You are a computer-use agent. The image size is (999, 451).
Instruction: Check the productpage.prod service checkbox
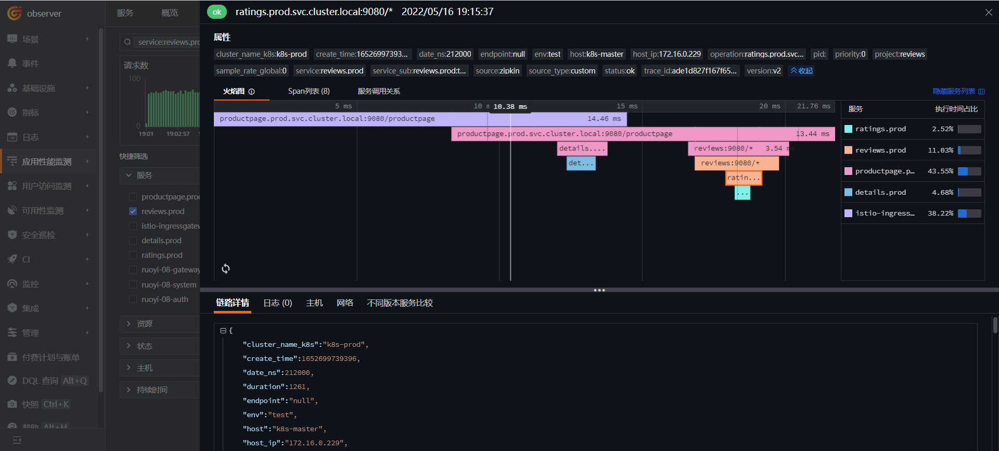[133, 197]
